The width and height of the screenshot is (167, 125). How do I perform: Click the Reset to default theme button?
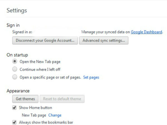click(62, 99)
